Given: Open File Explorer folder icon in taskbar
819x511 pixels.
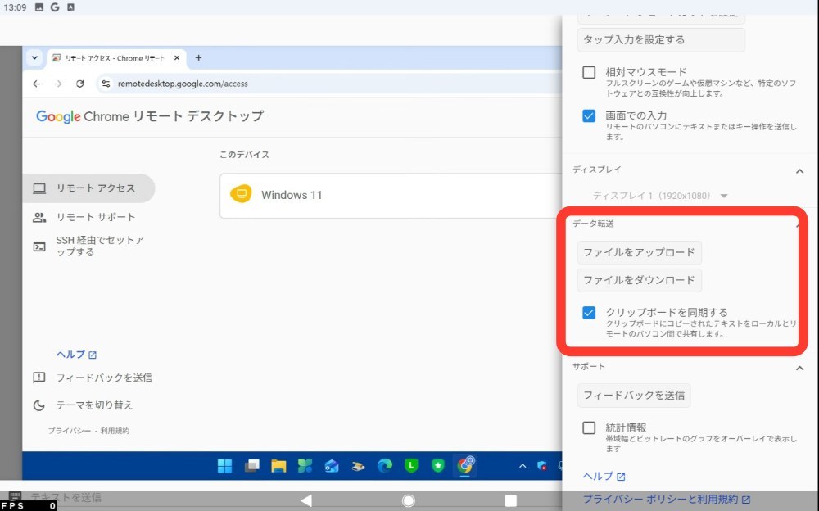Looking at the screenshot, I should click(x=278, y=465).
